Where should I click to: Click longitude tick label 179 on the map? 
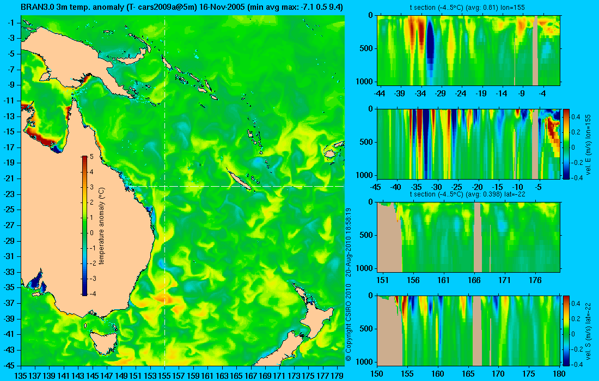click(x=337, y=376)
